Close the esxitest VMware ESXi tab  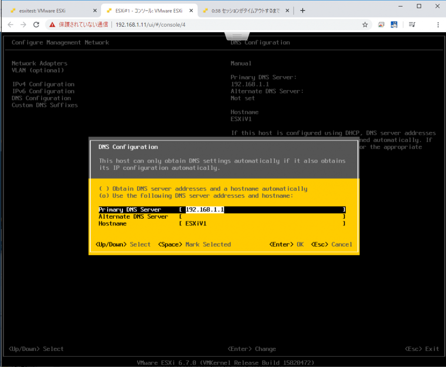point(95,10)
